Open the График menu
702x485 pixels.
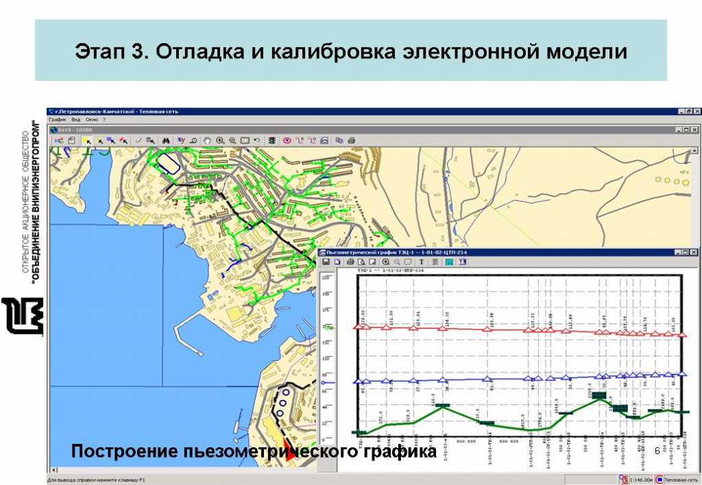pos(58,119)
